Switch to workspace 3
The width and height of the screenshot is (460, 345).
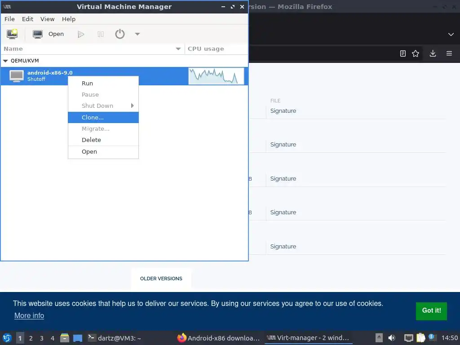click(42, 338)
